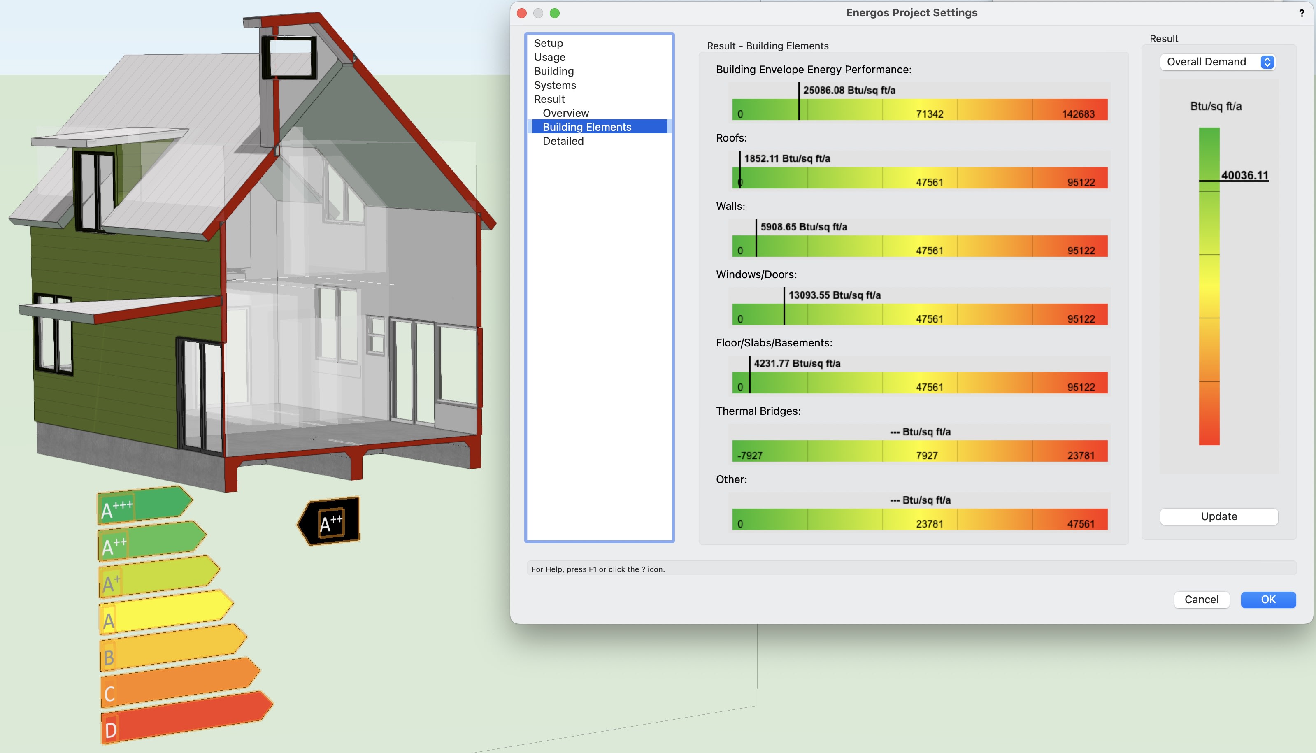Open the Detailed result page

tap(563, 141)
